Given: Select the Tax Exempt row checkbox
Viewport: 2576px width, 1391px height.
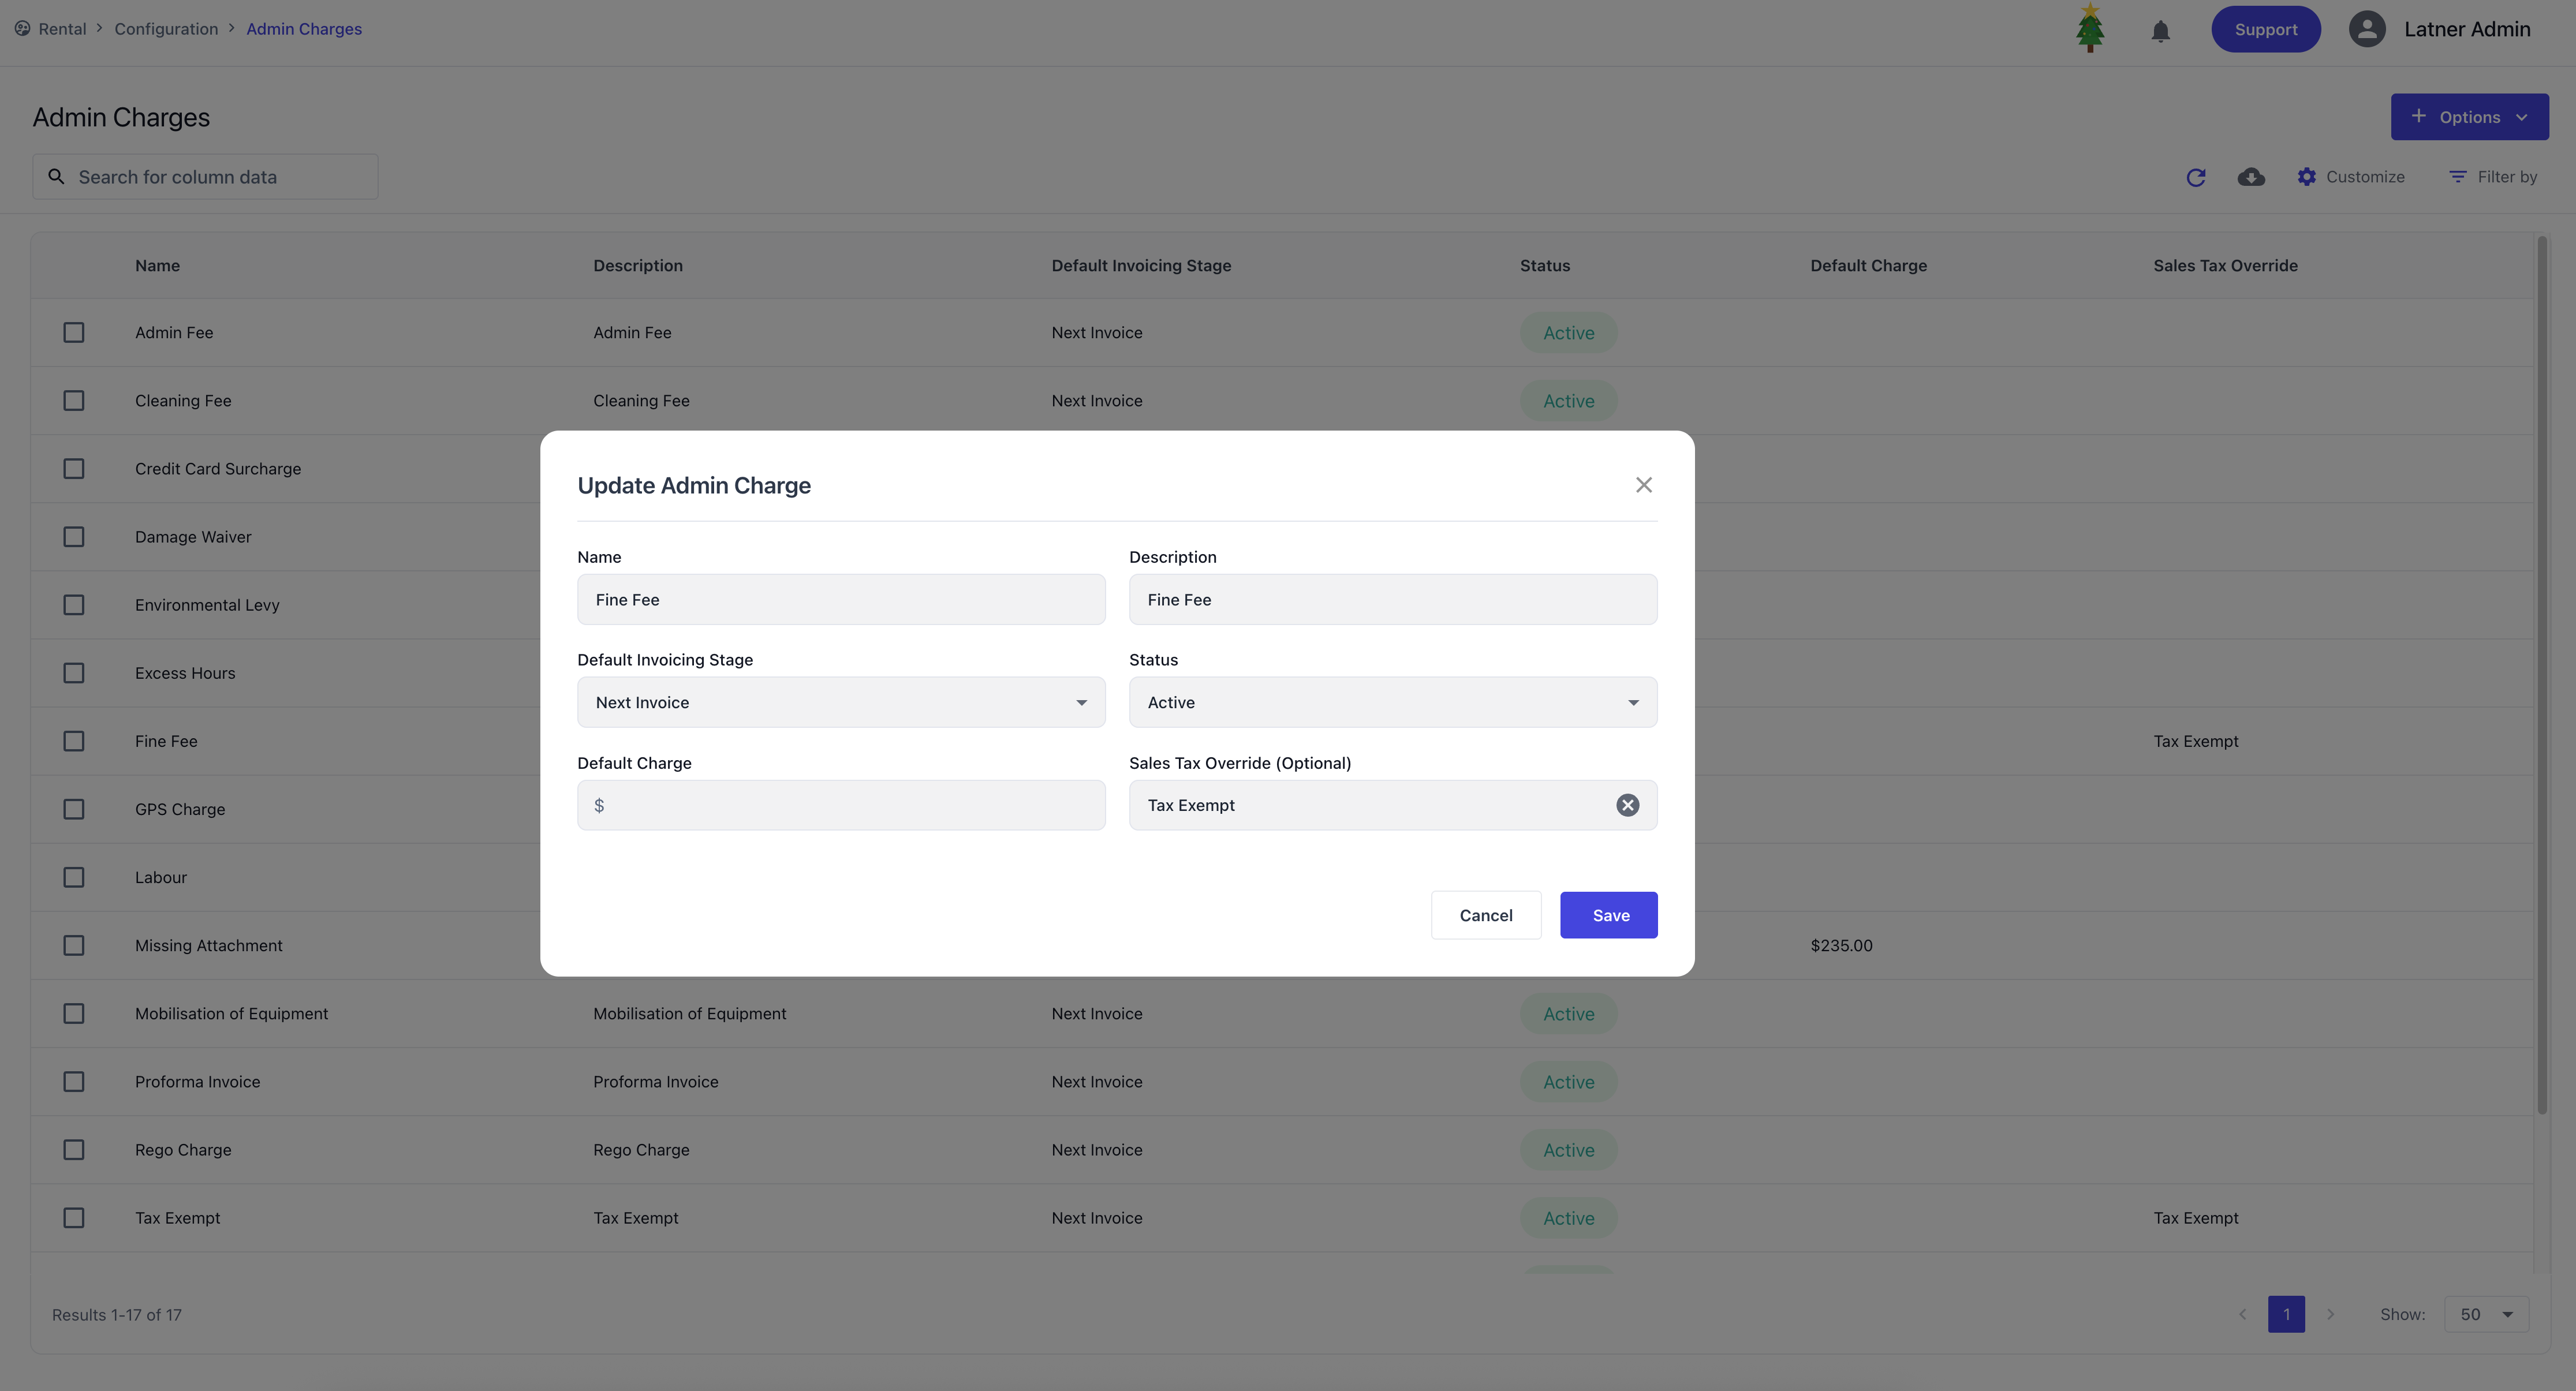Looking at the screenshot, I should tap(74, 1218).
